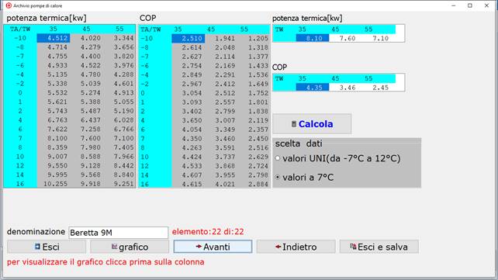
Task: Click the chart icon on grafico button
Action: click(114, 247)
